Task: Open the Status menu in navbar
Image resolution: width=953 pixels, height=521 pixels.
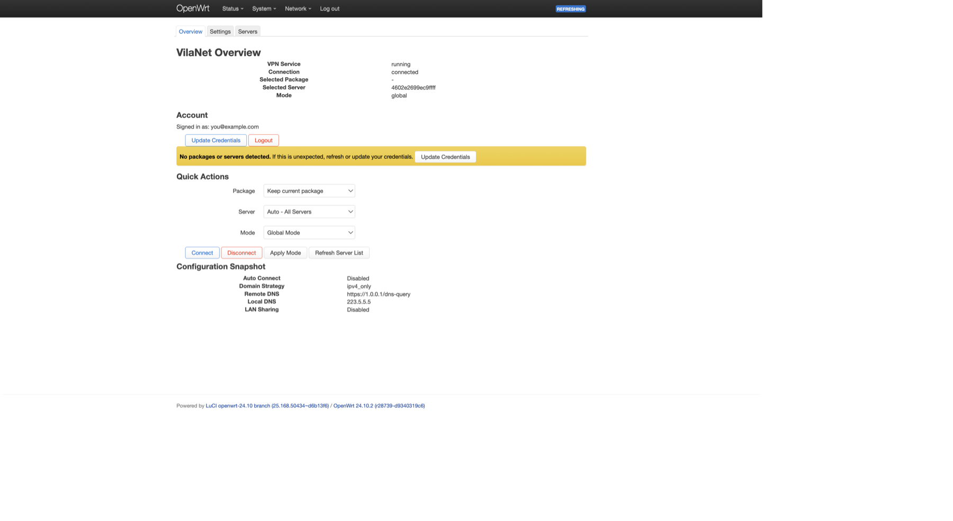Action: 232,8
